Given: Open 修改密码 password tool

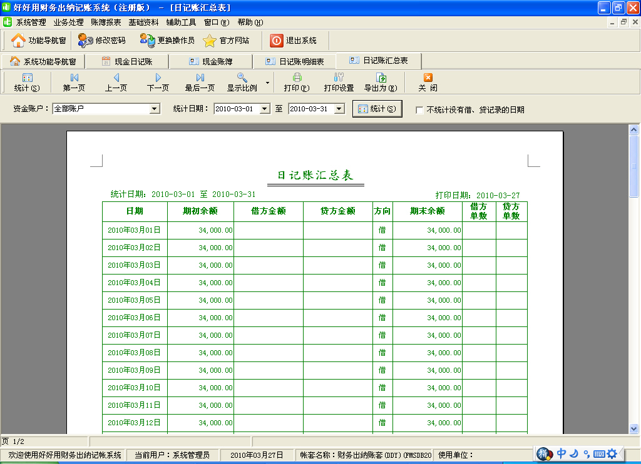Looking at the screenshot, I should 86,41.
